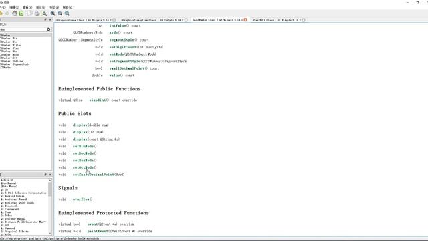Select QLCDNumber::Flat in the index list

pyautogui.click(x=9, y=48)
